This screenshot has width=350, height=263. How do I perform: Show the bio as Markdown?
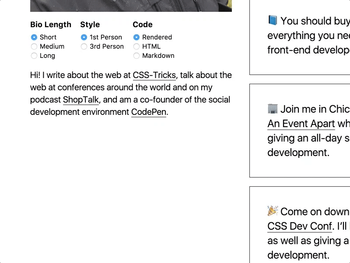tap(136, 56)
